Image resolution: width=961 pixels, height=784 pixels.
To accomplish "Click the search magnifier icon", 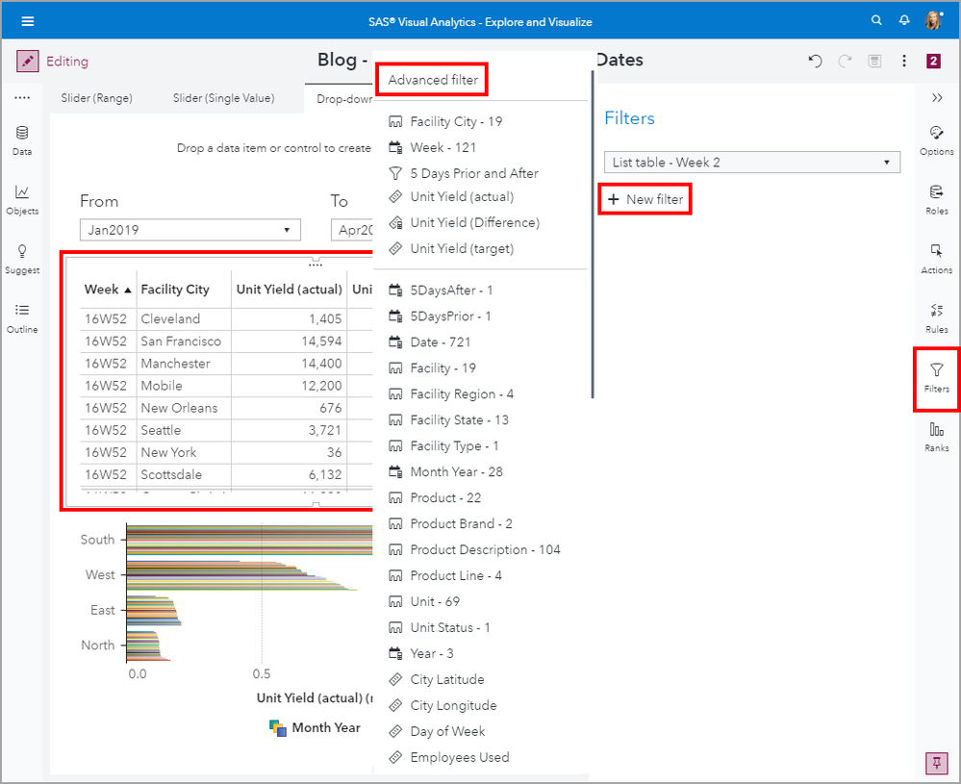I will (875, 20).
